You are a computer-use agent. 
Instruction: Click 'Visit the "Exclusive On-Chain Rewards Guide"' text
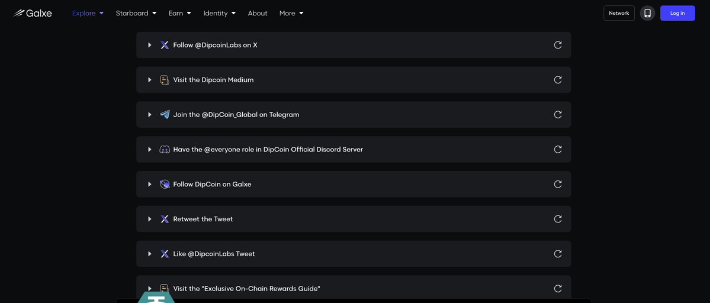246,289
